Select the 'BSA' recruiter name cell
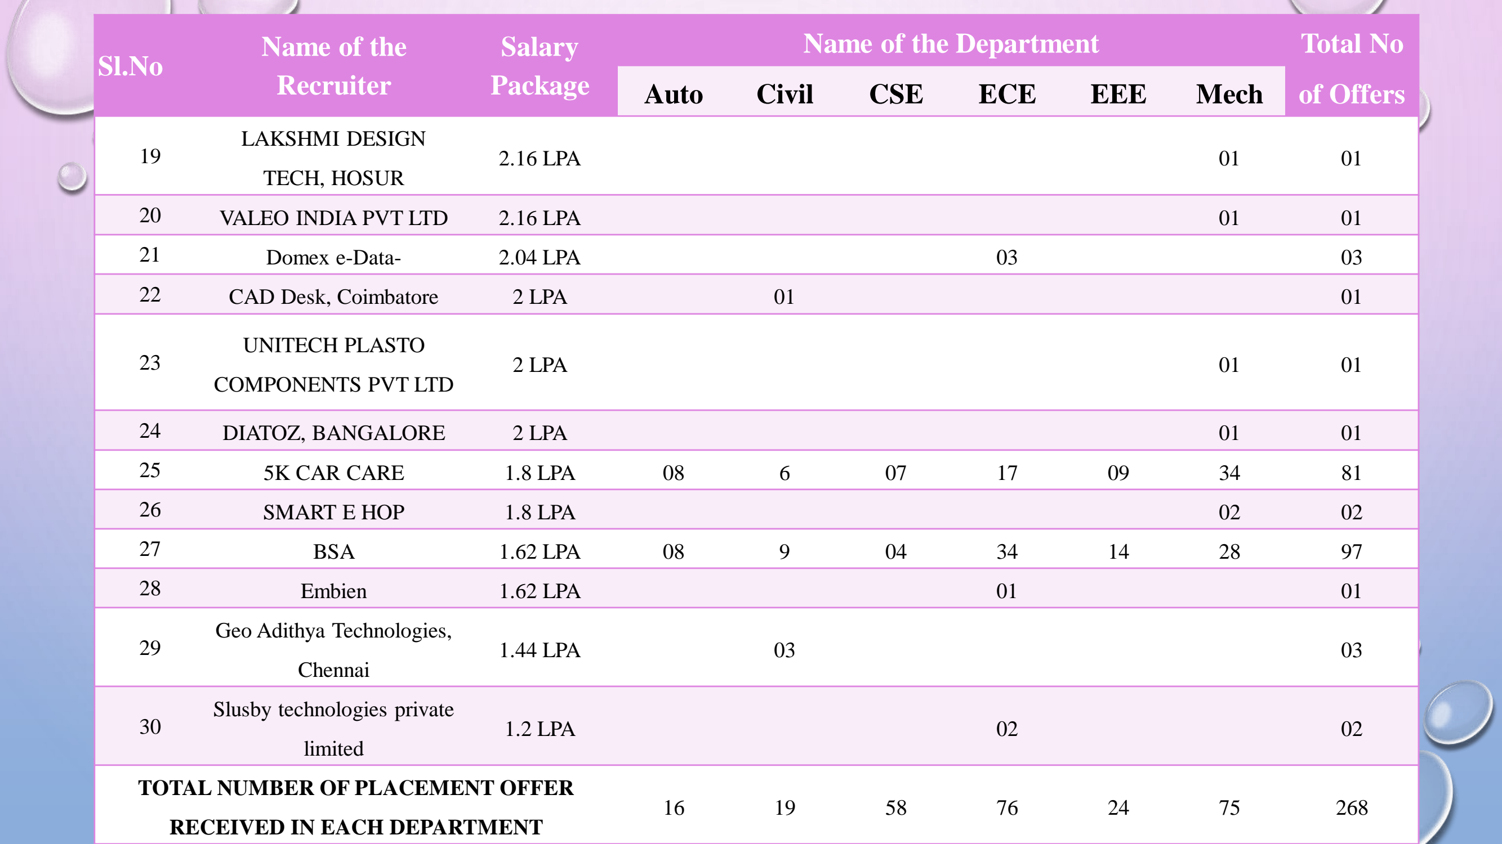 333,551
